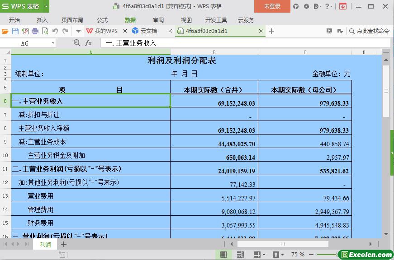Click the 75 % zoom level
Image resolution: width=394 pixels, height=260 pixels.
pos(298,255)
